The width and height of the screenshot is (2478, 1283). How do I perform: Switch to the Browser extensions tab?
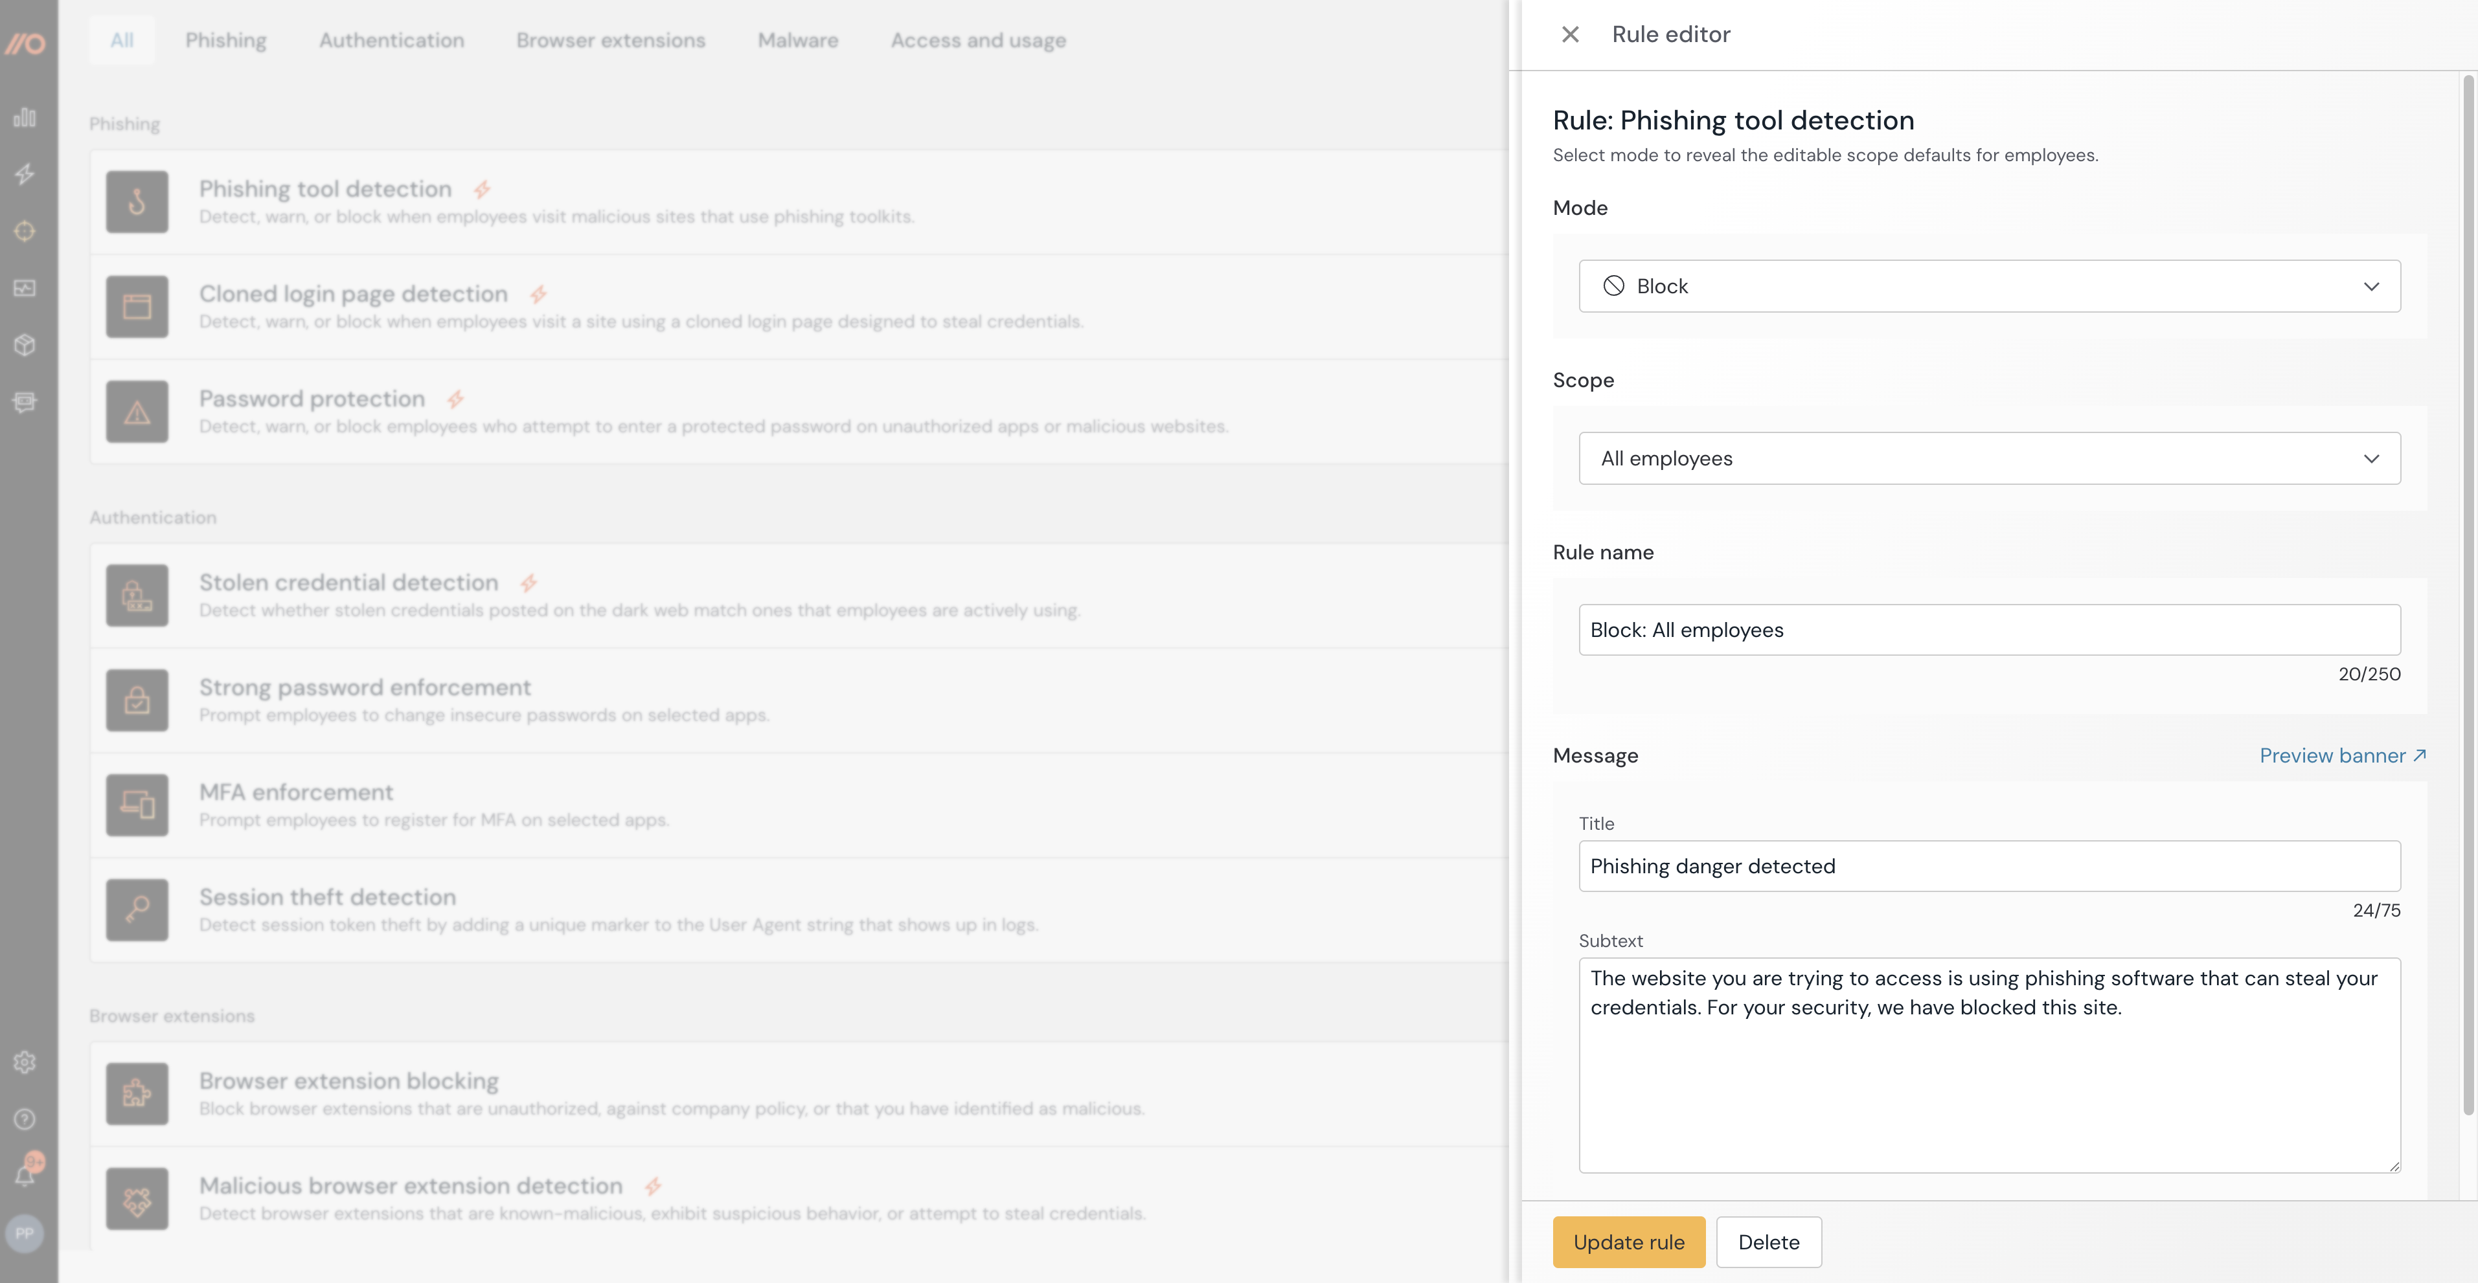coord(611,40)
